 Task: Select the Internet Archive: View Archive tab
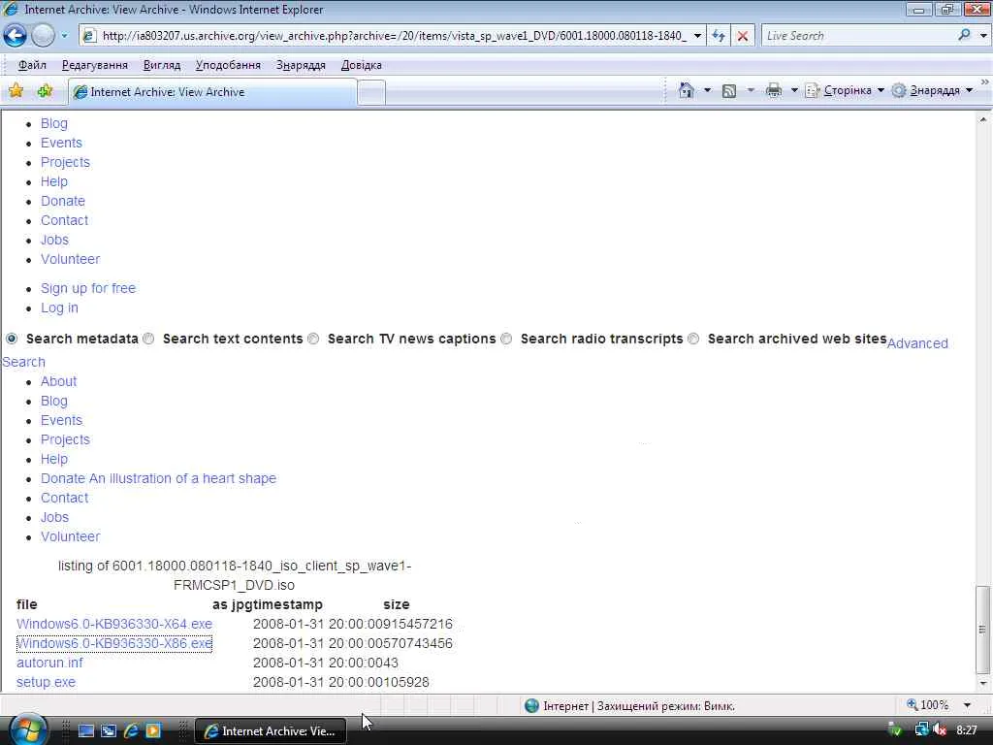pos(212,92)
